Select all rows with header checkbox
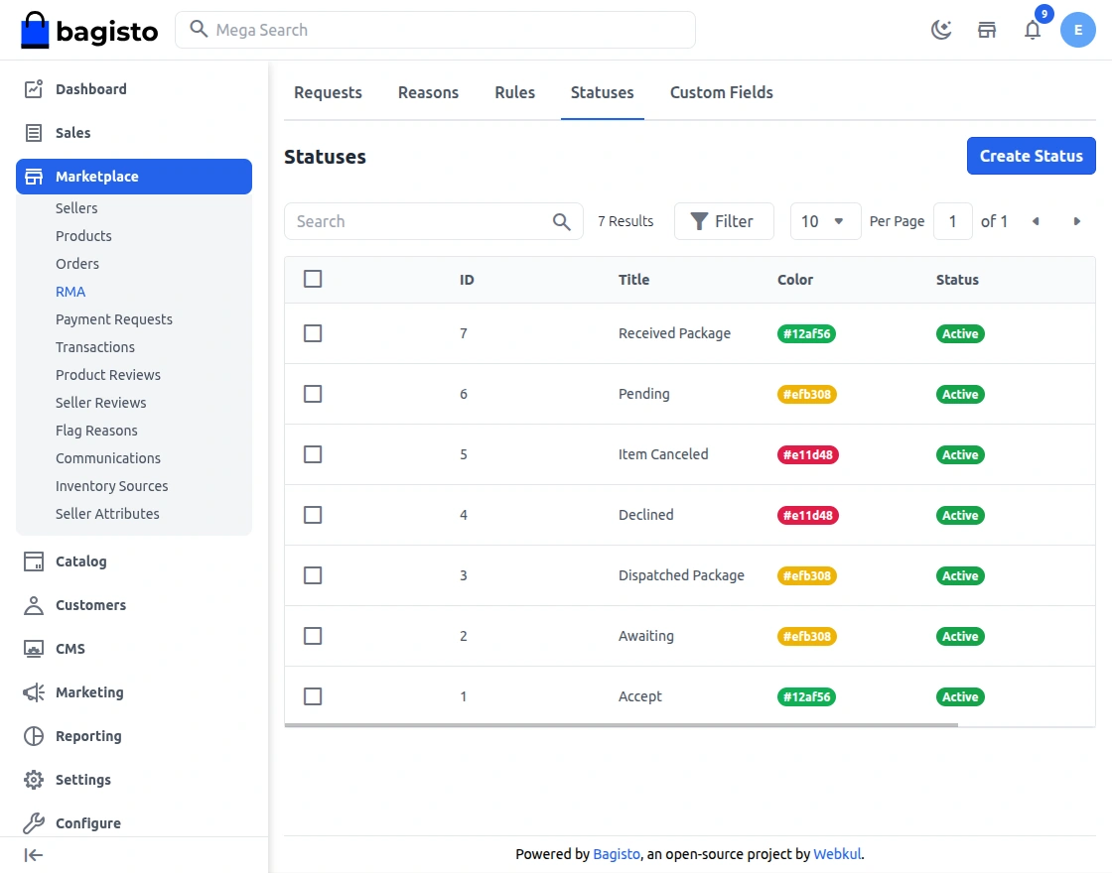Image resolution: width=1112 pixels, height=873 pixels. tap(313, 279)
